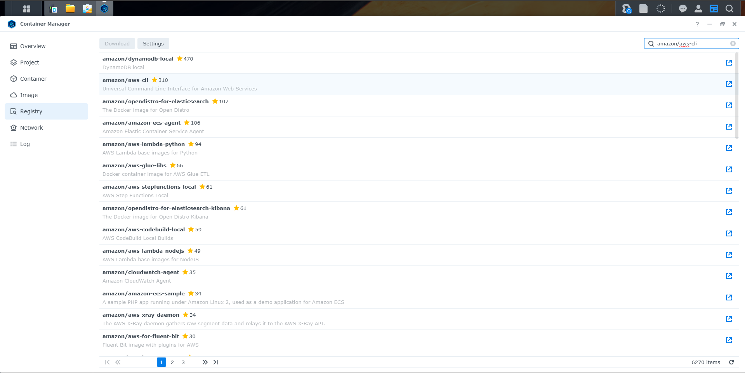Click the search magnifier icon in search box
Viewport: 745px width, 373px height.
(x=651, y=43)
